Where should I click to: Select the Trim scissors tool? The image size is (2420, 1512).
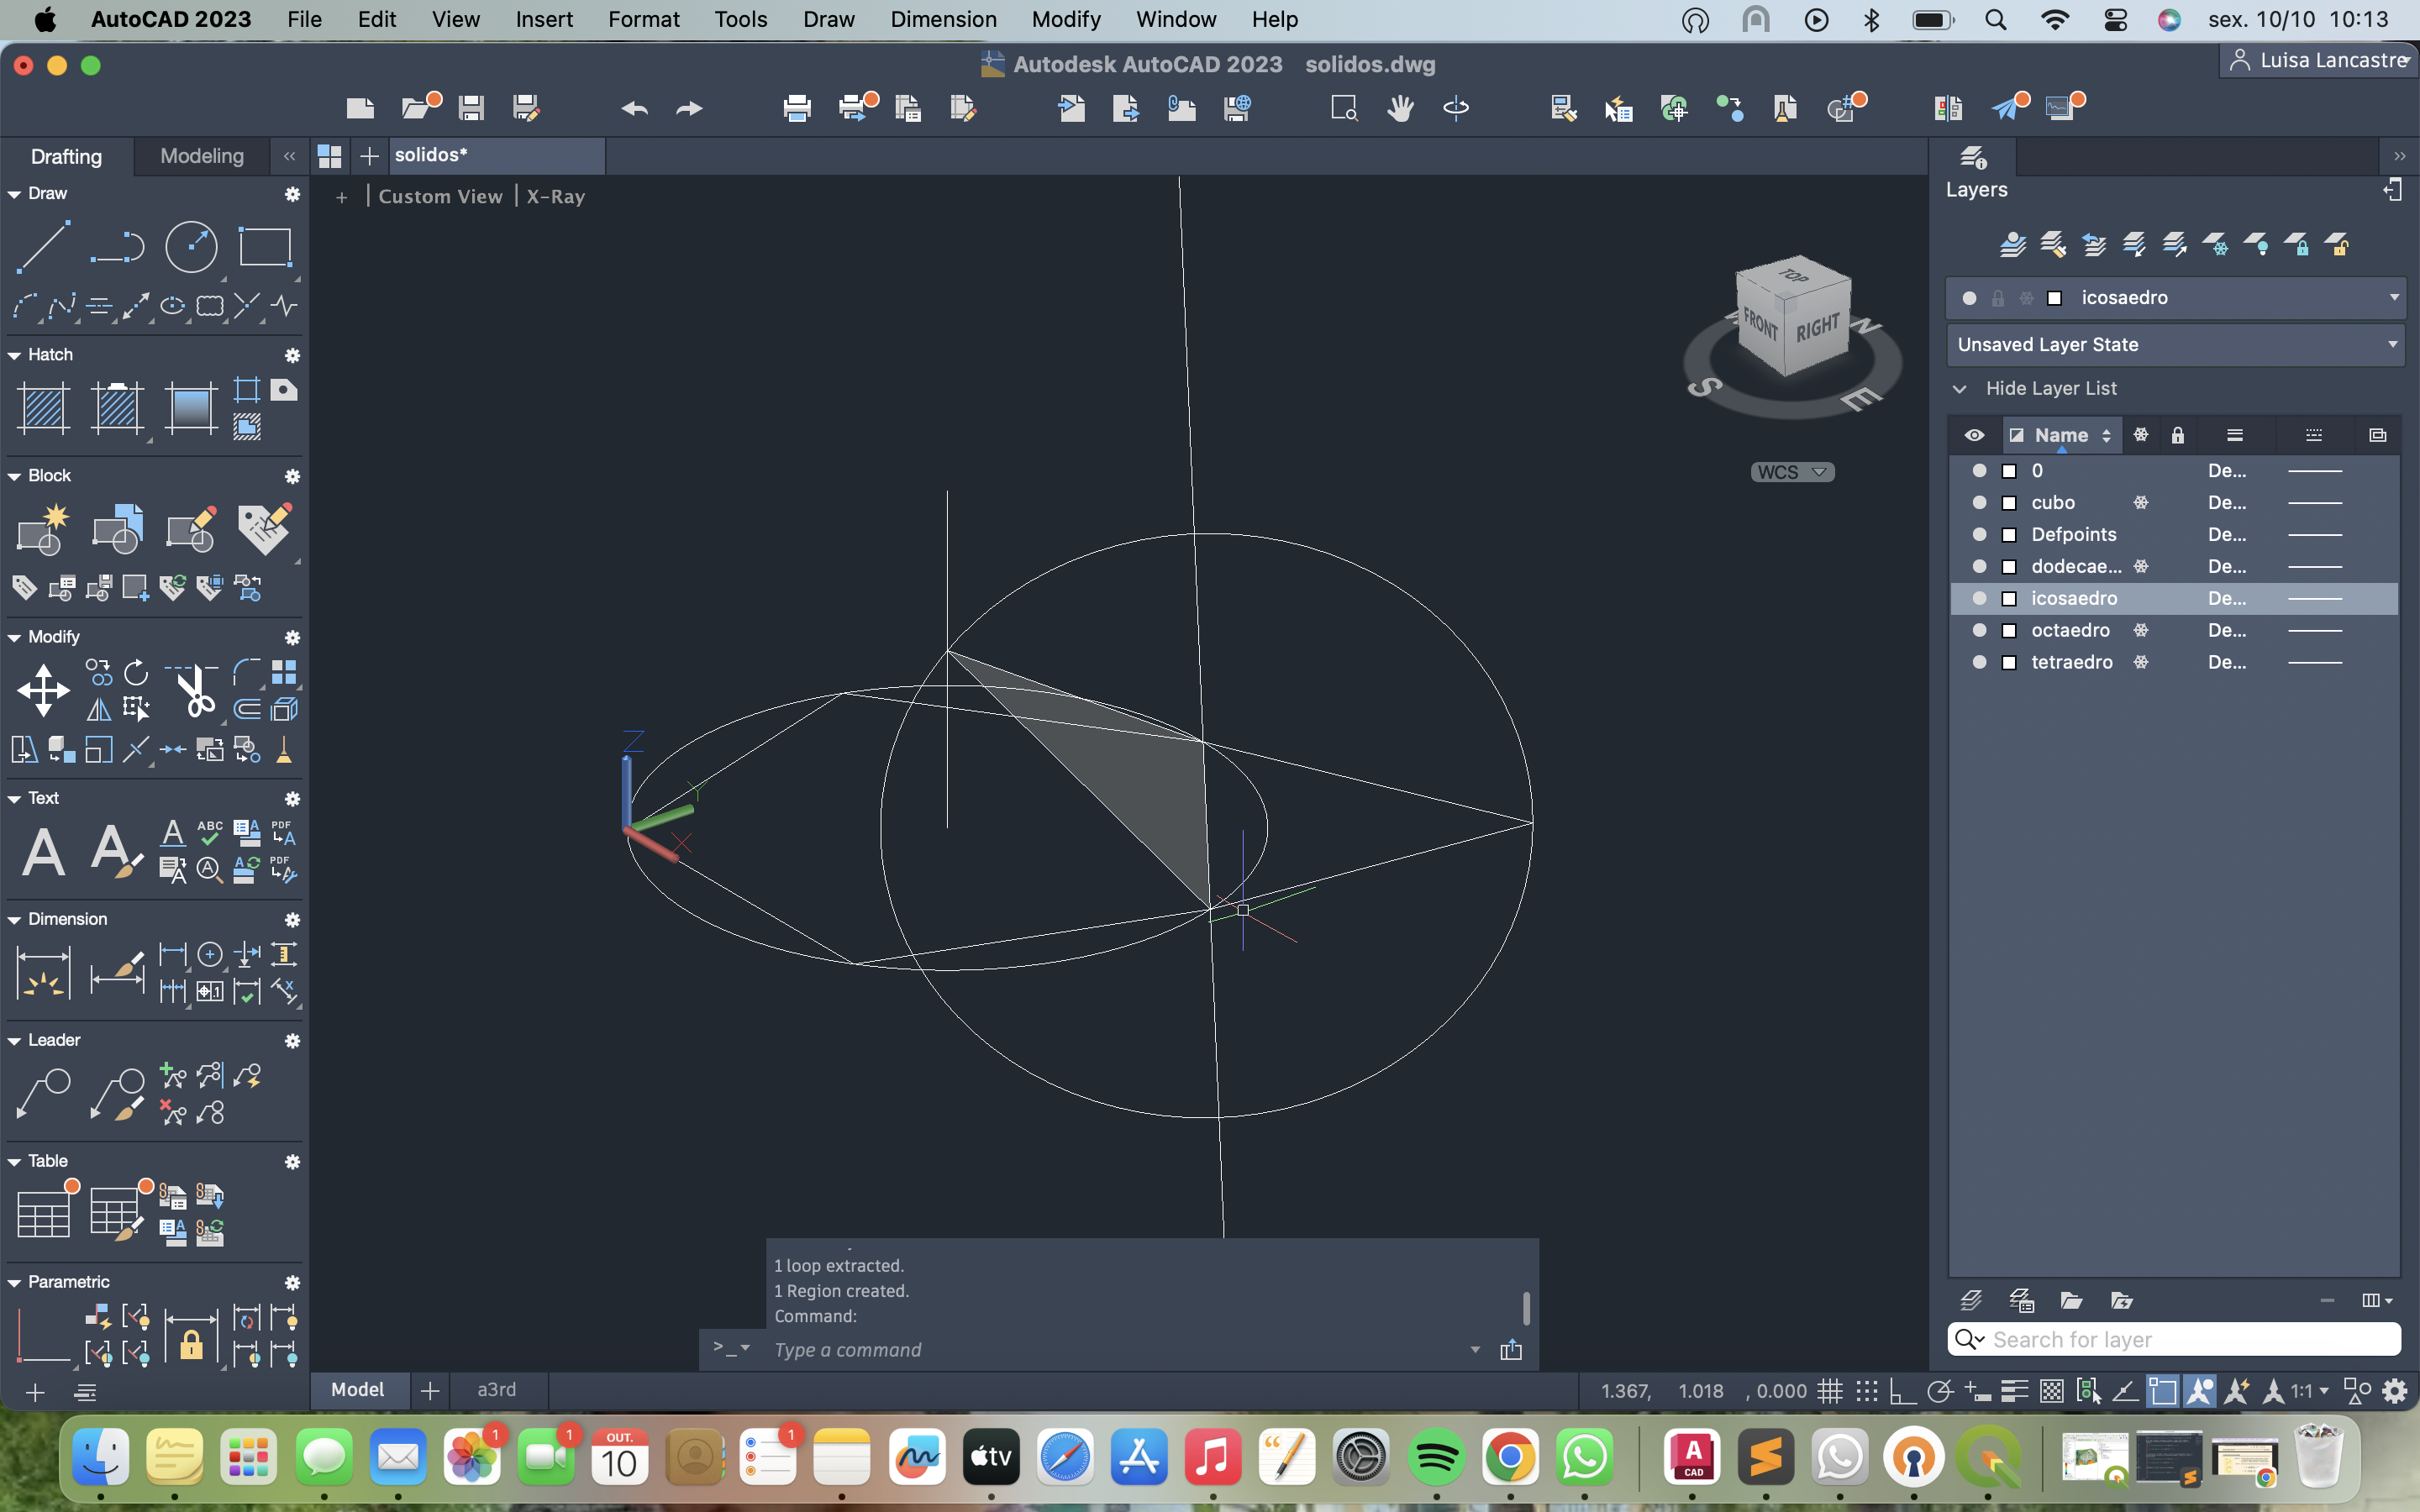pyautogui.click(x=196, y=690)
